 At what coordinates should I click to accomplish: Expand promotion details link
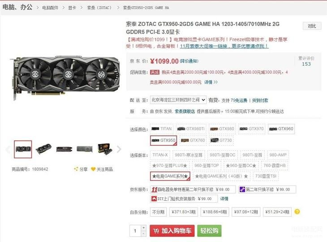tap(211, 82)
